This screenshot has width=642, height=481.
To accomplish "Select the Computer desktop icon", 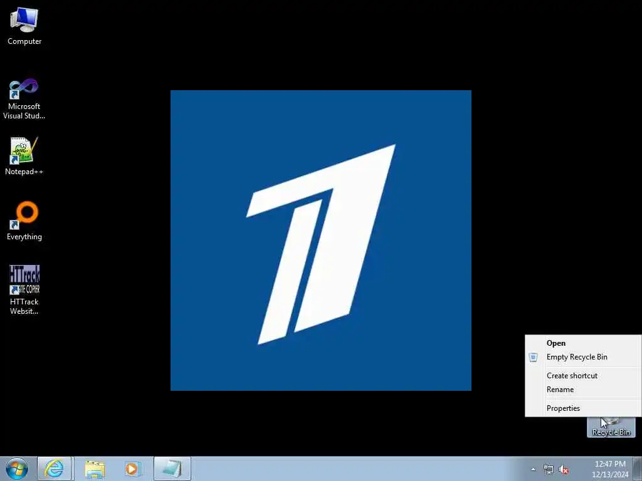I will 24,26.
